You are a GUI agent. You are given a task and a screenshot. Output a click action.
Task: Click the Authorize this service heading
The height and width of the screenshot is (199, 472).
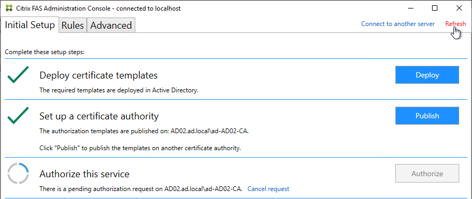[x=84, y=174]
